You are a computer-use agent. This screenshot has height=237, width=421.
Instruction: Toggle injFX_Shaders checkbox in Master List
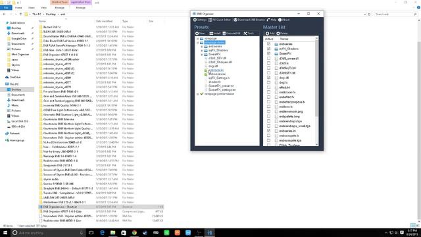[268, 49]
